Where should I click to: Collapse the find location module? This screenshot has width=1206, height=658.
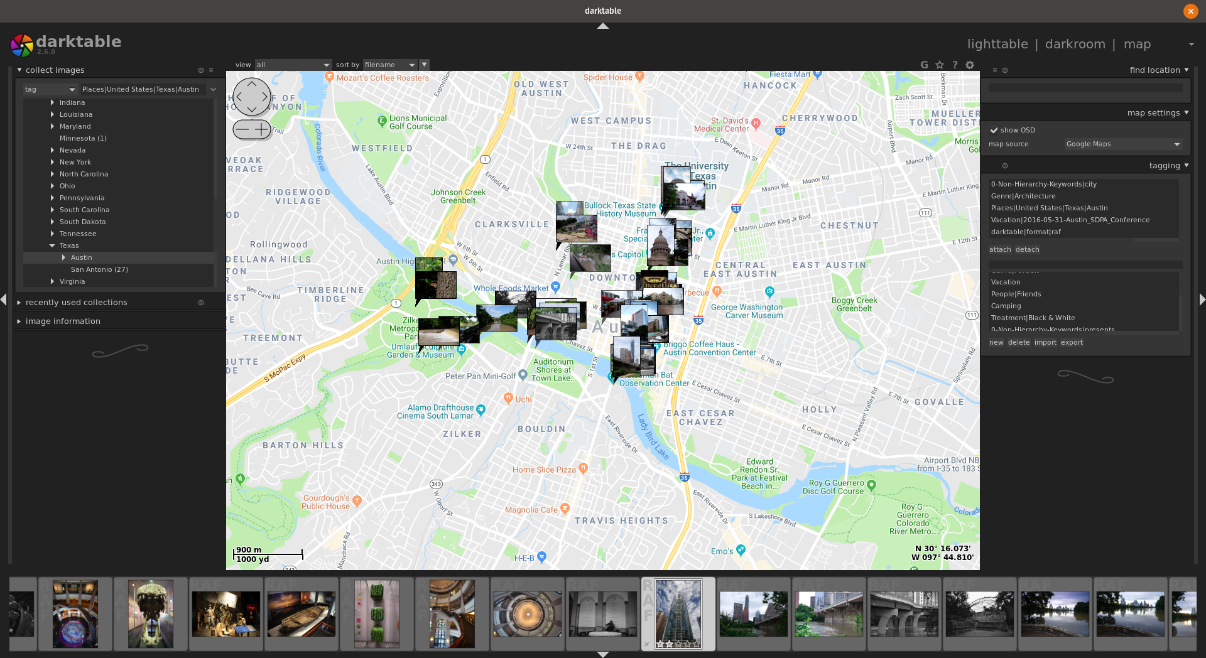click(x=1187, y=70)
